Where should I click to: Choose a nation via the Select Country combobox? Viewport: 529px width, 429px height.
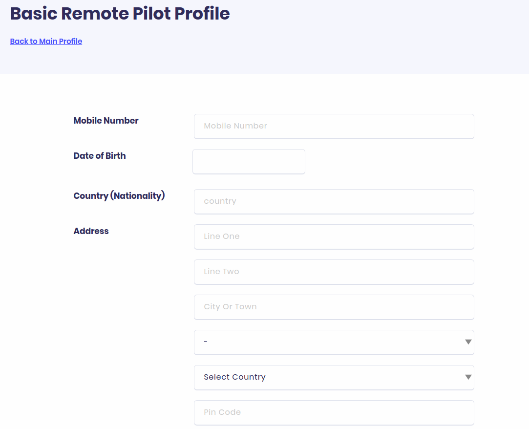[x=334, y=377]
